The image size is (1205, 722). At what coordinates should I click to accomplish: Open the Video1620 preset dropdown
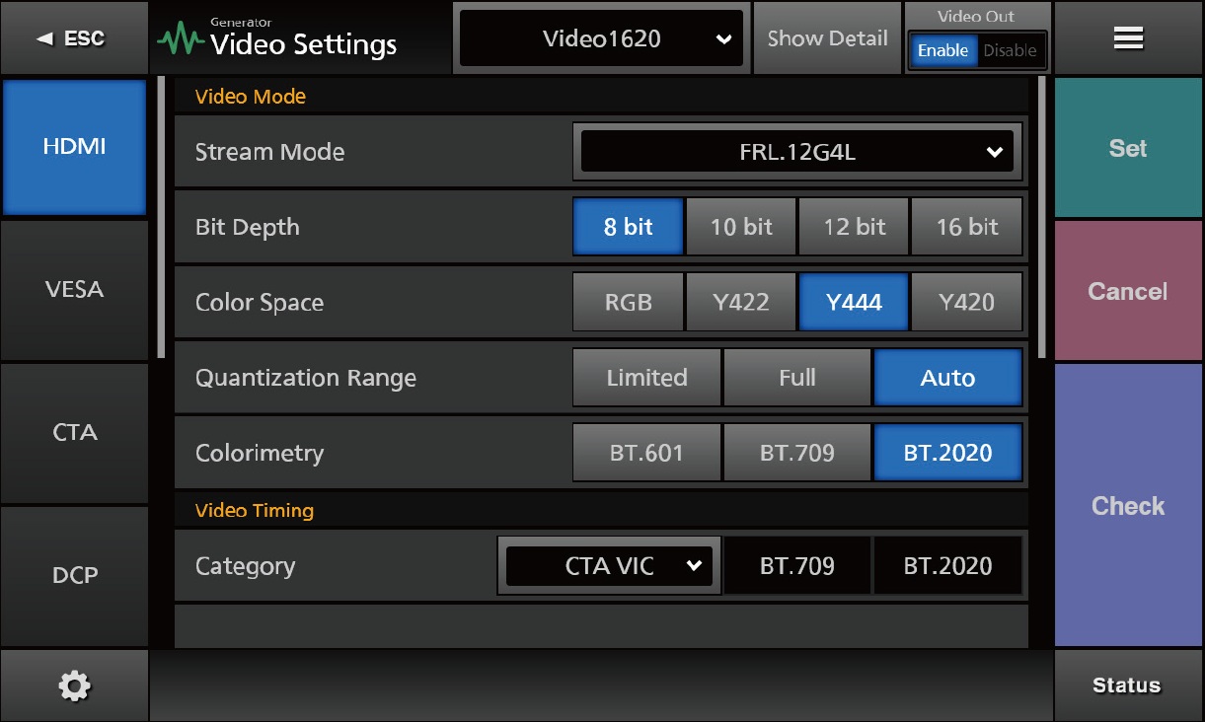tap(601, 39)
